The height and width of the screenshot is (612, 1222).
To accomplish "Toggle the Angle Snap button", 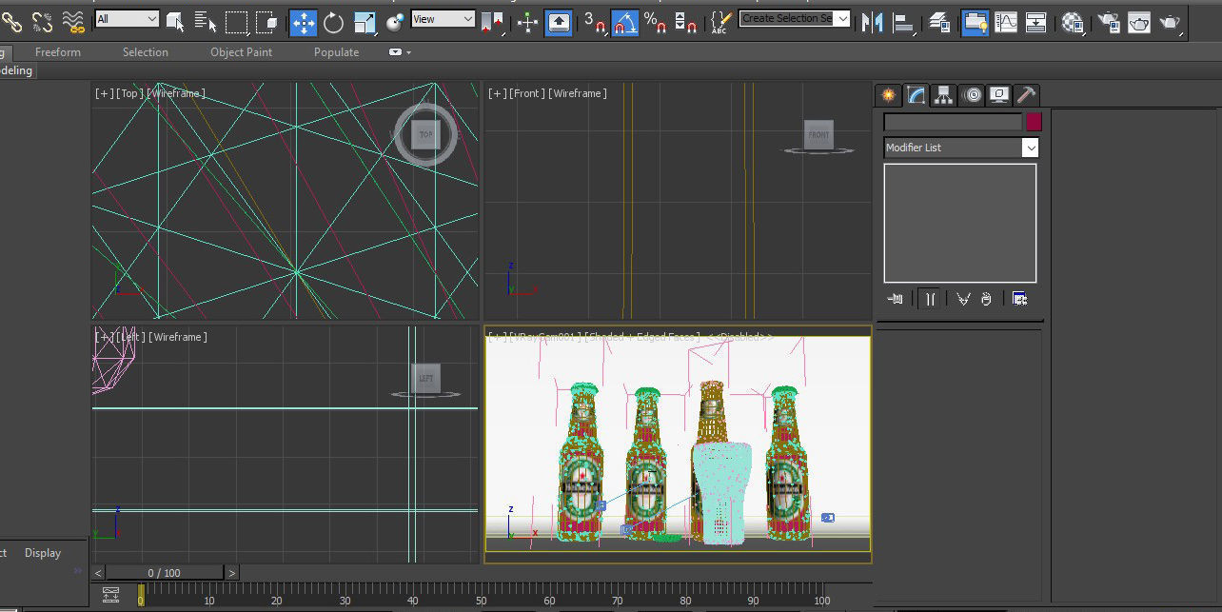I will [x=624, y=22].
